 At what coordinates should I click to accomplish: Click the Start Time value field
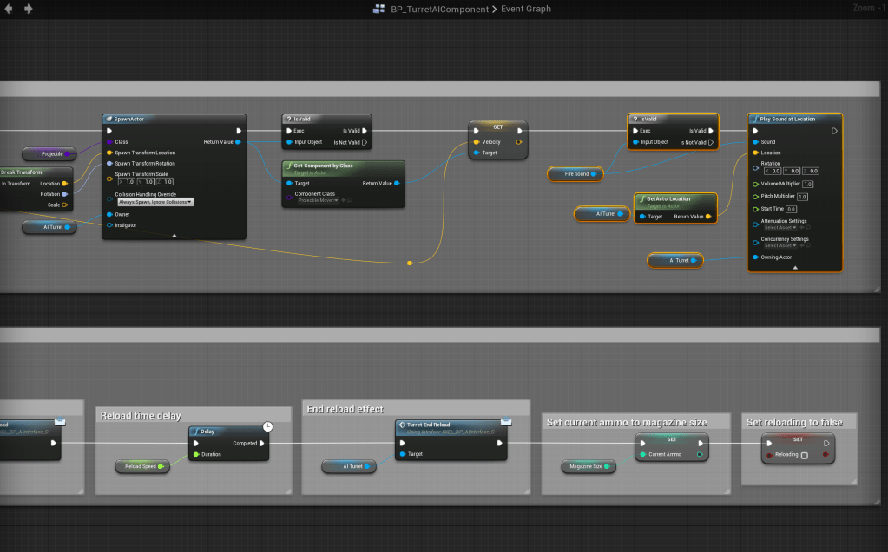coord(791,209)
